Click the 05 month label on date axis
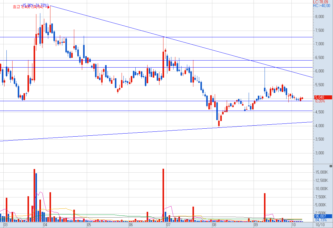 click(89, 225)
